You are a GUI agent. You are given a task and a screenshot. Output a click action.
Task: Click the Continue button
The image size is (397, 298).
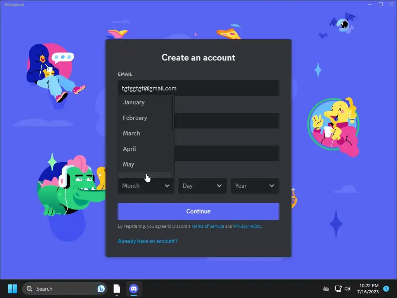click(x=198, y=211)
